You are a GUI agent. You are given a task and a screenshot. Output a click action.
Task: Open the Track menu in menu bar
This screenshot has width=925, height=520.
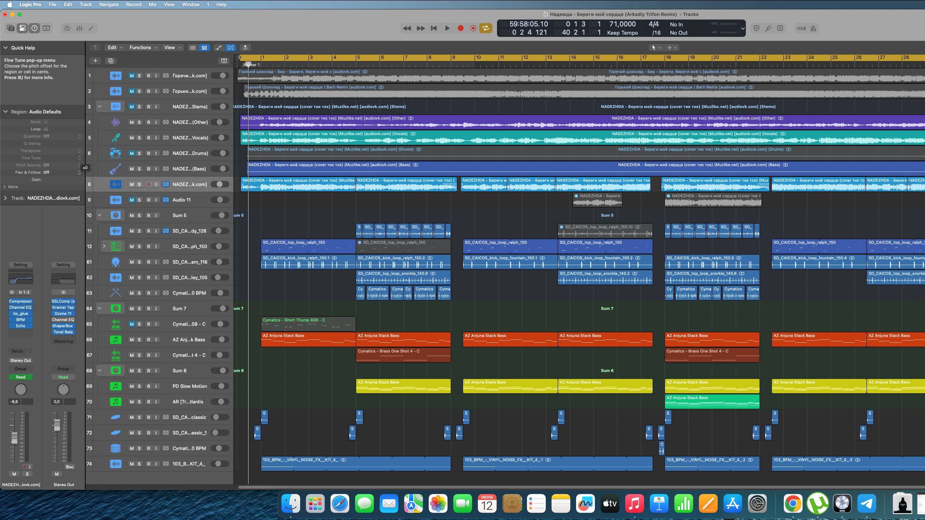86,4
